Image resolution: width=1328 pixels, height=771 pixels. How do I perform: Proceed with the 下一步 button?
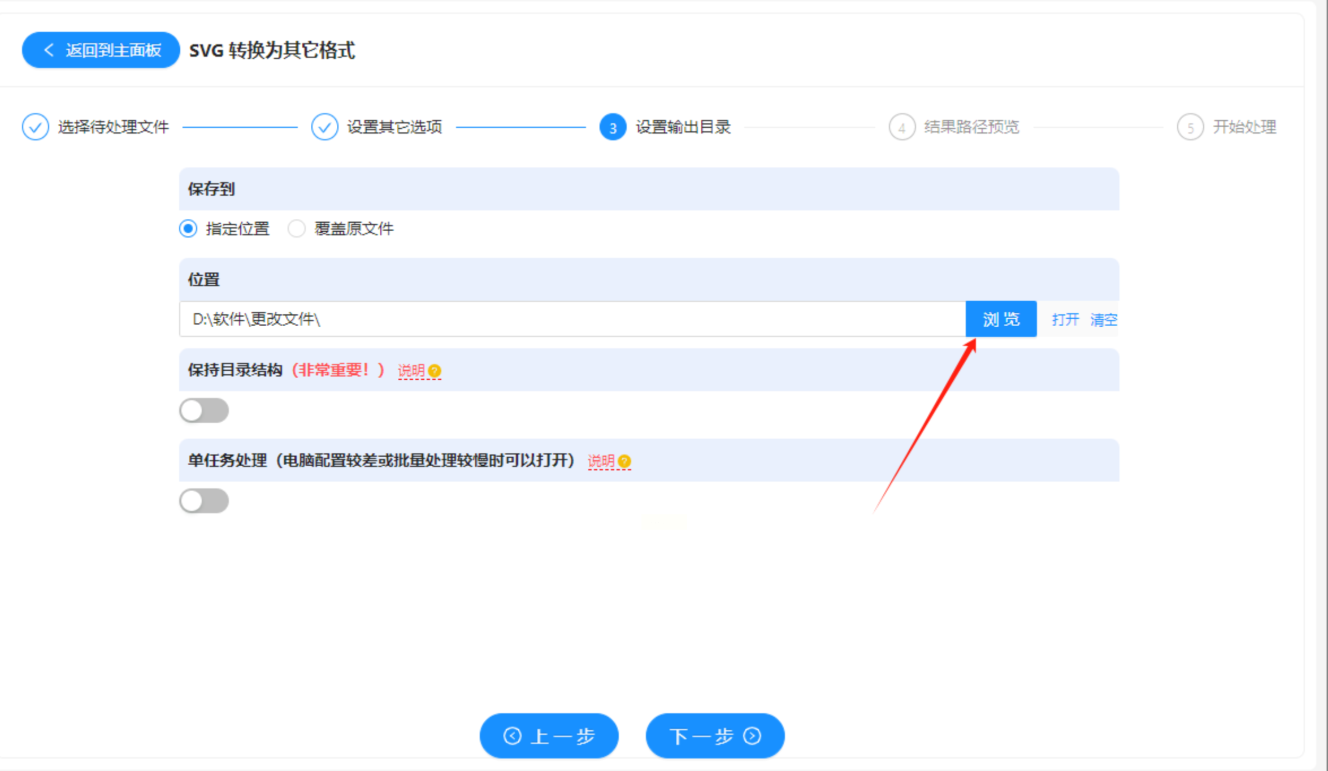click(x=715, y=735)
